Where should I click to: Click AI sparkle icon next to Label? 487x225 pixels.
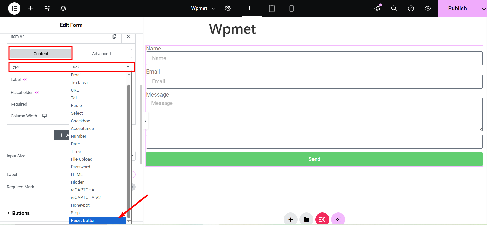point(25,80)
